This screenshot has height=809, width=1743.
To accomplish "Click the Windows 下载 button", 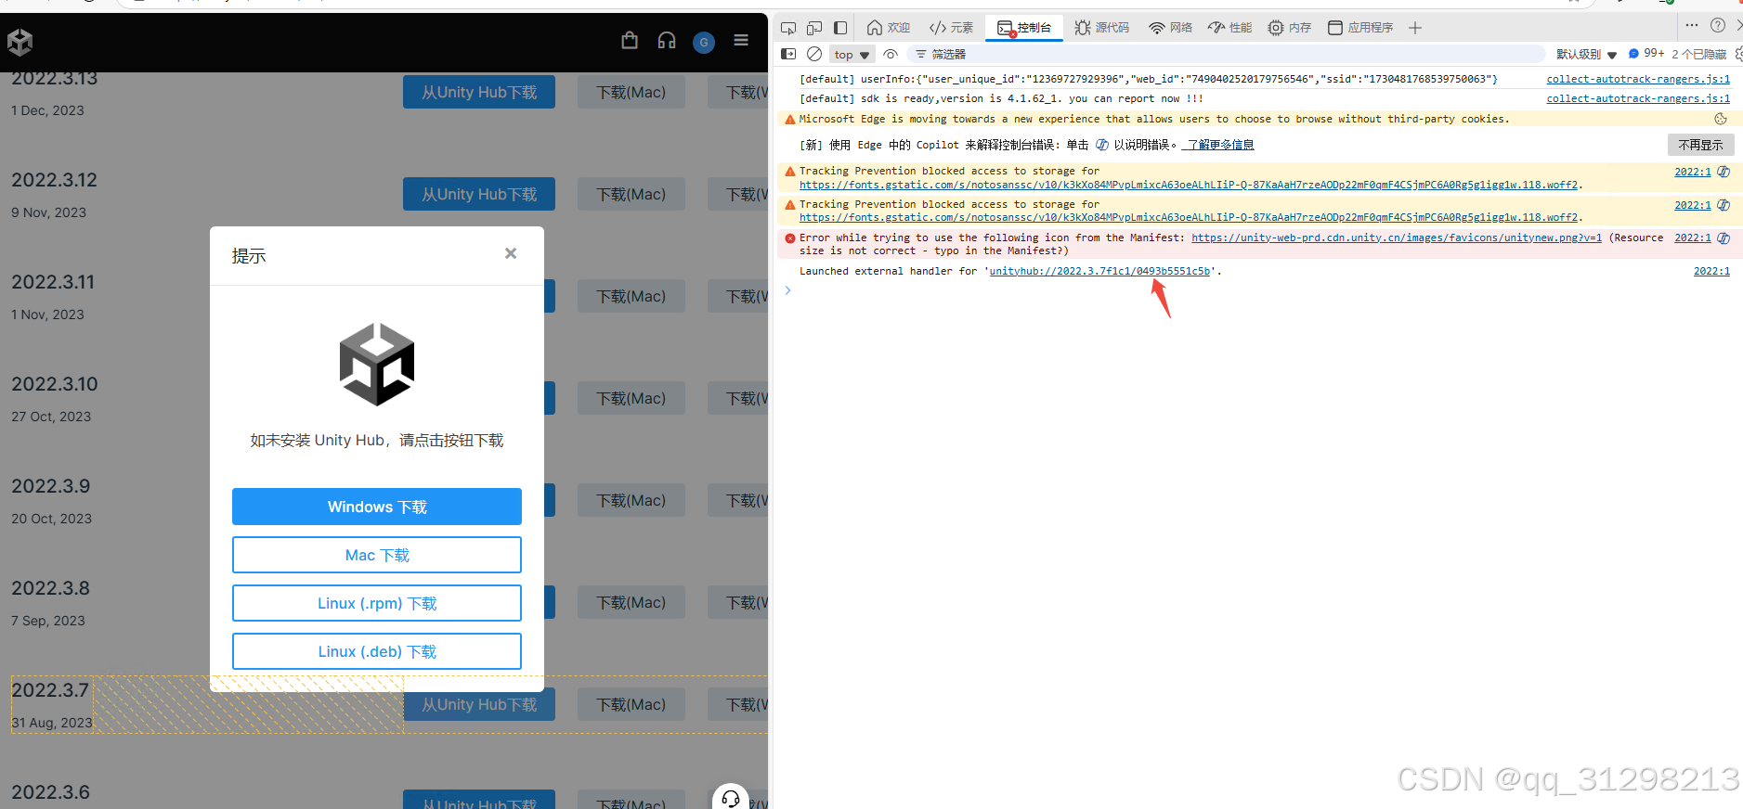I will [x=377, y=507].
